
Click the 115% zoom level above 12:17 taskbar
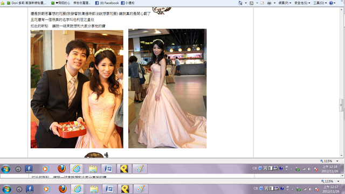[x=327, y=181]
